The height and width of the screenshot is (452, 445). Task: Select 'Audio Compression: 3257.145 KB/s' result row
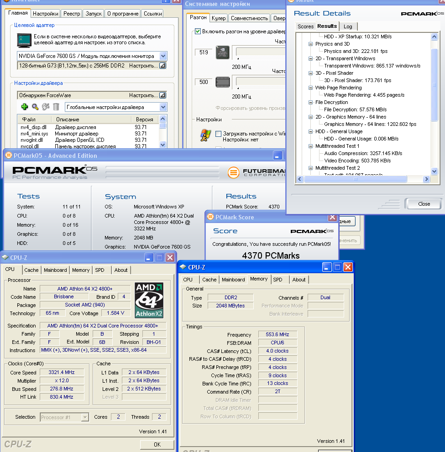click(x=363, y=153)
